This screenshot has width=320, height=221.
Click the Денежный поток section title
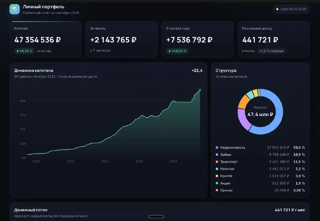coord(31,210)
